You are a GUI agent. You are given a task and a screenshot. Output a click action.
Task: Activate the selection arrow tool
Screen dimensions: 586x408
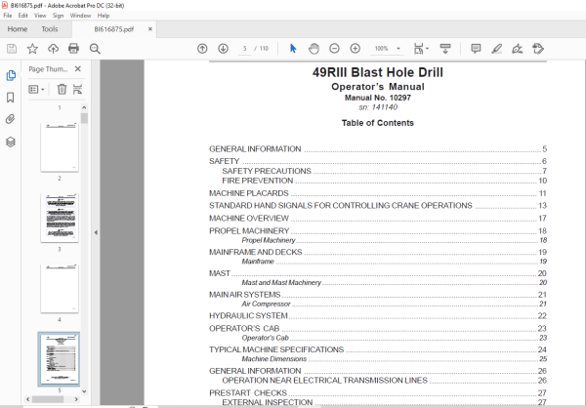point(293,49)
